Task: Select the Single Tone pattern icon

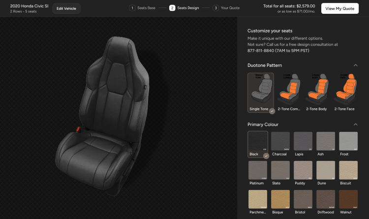Action: (261, 89)
